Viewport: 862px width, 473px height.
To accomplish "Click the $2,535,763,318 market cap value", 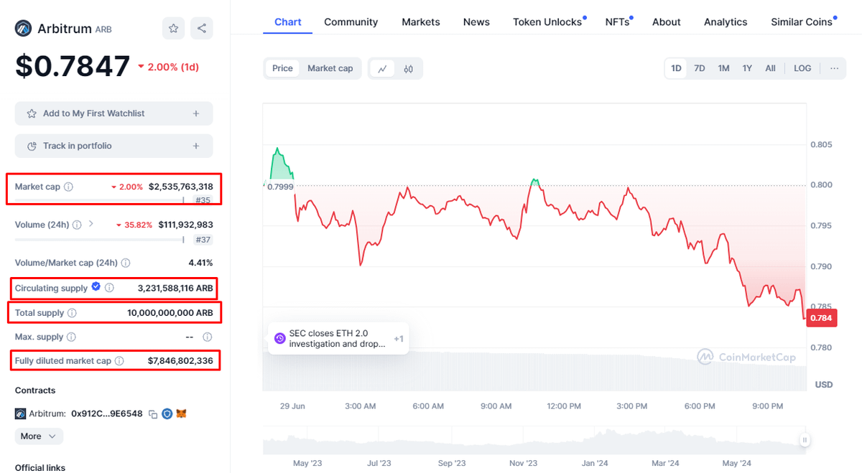I will 181,187.
